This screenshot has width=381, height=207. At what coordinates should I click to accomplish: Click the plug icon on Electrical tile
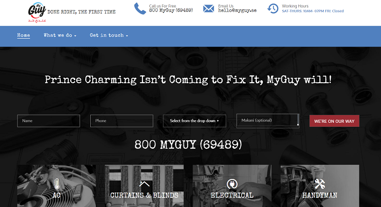pyautogui.click(x=232, y=184)
